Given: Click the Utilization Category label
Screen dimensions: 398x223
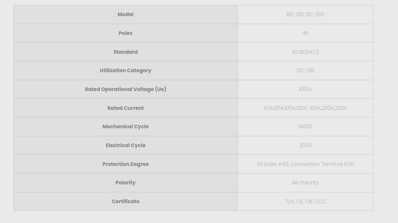Looking at the screenshot, I should point(125,71).
